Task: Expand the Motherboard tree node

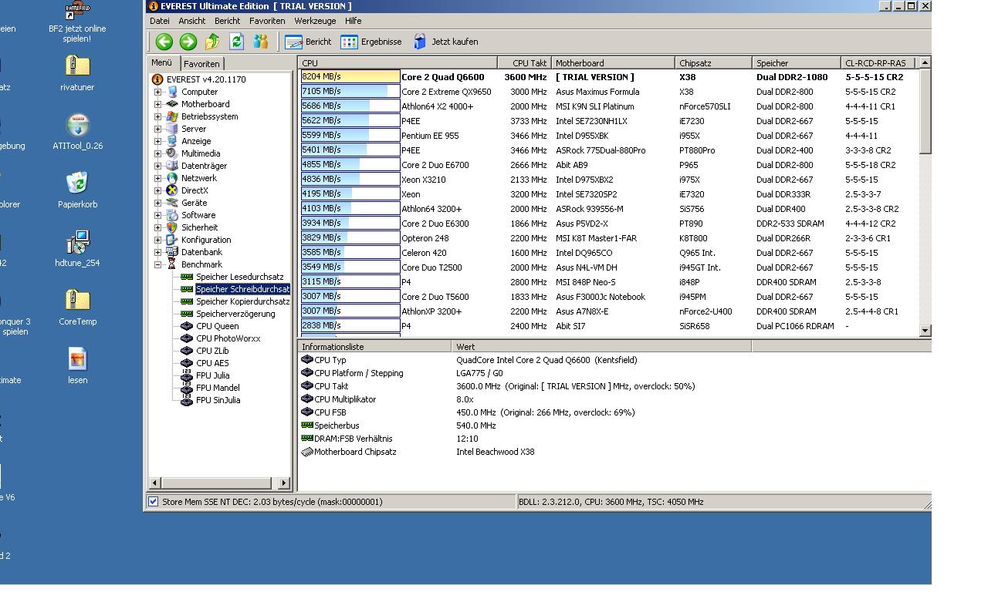Action: coord(158,104)
